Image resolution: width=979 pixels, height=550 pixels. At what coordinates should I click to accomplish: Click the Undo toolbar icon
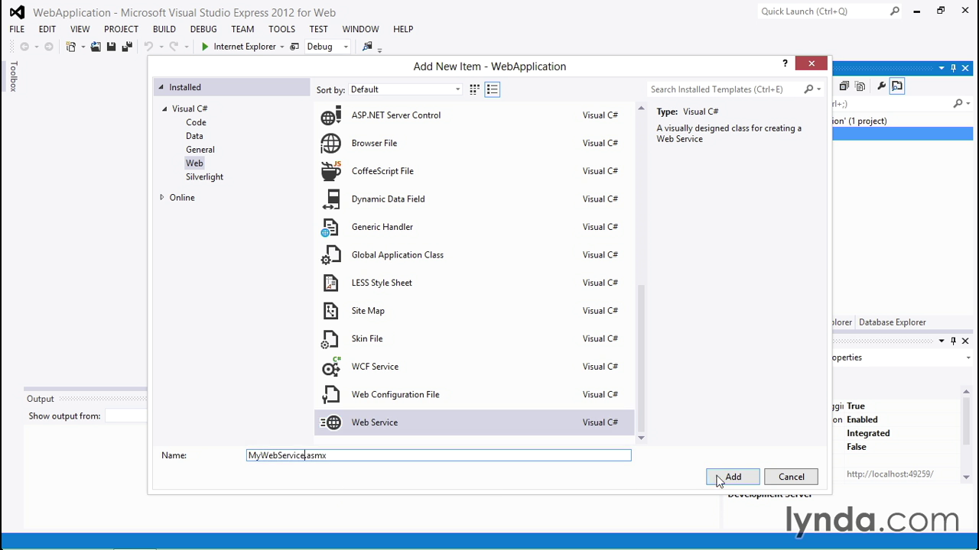148,47
